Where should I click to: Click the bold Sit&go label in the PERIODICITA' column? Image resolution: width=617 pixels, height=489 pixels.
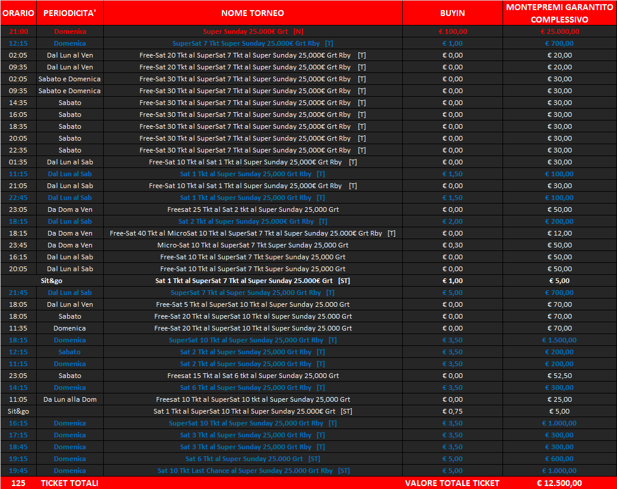click(x=52, y=281)
